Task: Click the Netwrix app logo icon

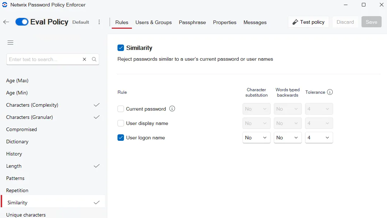Action: point(5,5)
